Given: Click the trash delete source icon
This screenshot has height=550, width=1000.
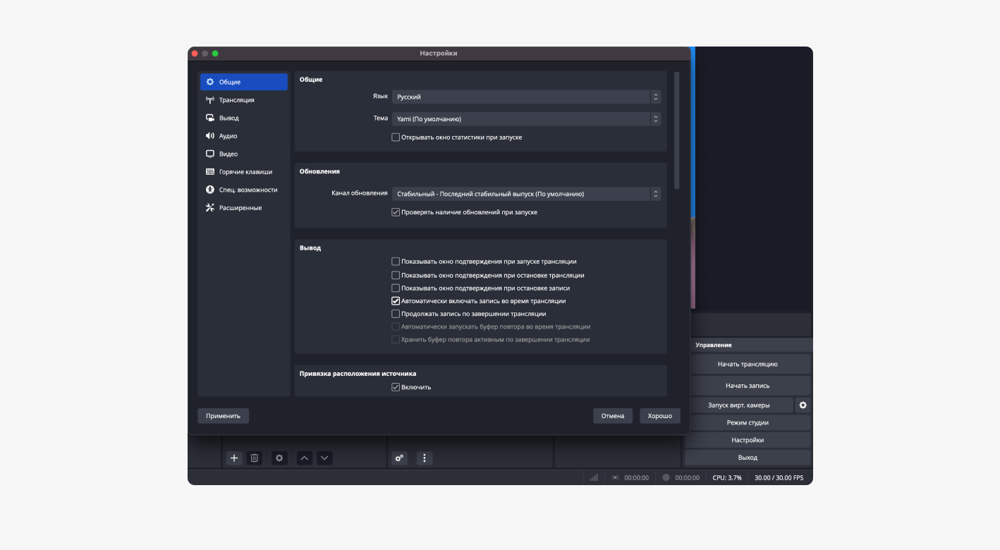Looking at the screenshot, I should pyautogui.click(x=255, y=458).
